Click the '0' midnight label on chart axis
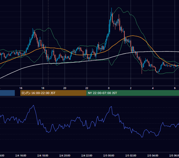This screenshot has width=179, height=158. tap(109, 88)
